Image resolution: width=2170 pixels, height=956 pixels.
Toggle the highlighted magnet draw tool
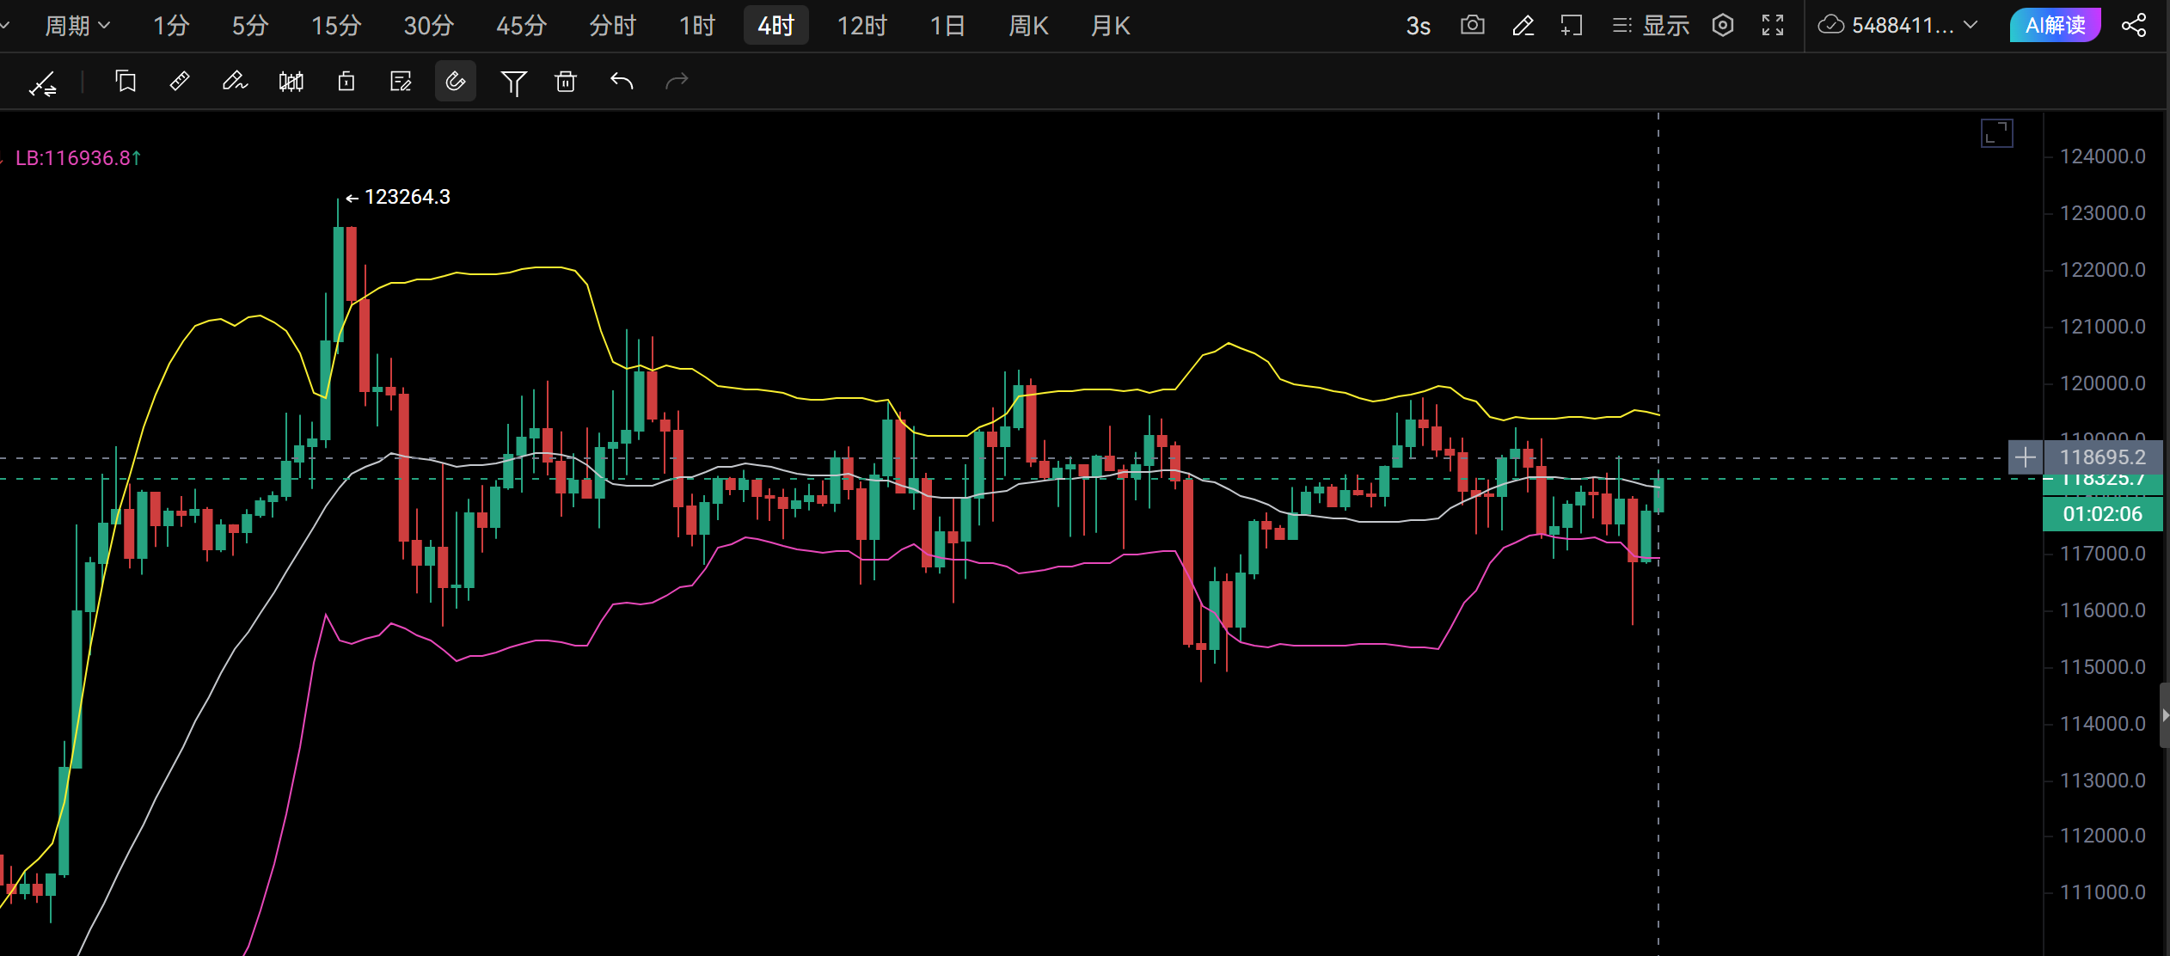(456, 82)
